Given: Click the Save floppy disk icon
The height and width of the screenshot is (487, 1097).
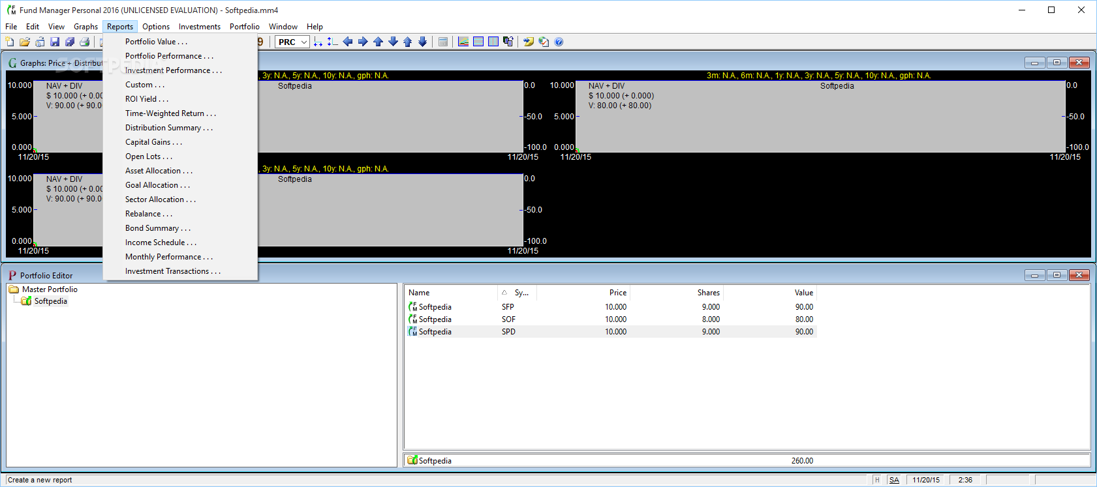Looking at the screenshot, I should click(55, 42).
